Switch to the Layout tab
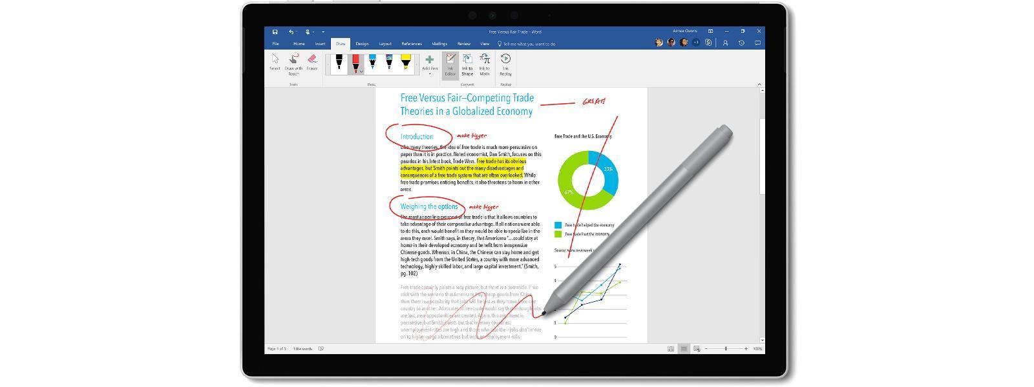 (385, 44)
